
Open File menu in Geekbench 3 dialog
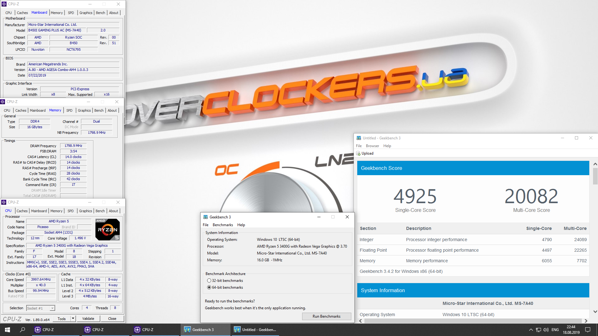pos(206,225)
